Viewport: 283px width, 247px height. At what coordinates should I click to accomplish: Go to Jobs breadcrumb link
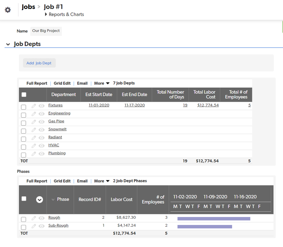point(28,7)
